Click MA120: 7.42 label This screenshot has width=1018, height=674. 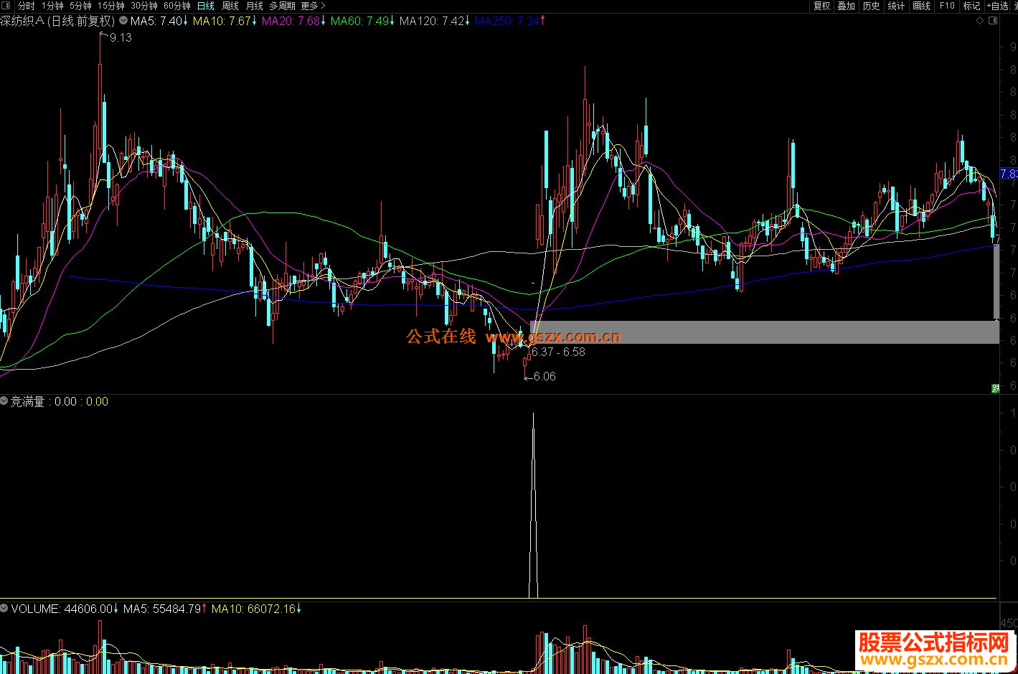pos(432,21)
